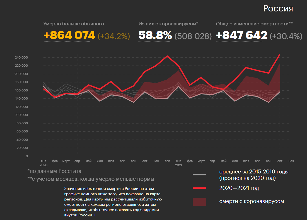Click the Россия title heading
Viewport: 307px width, 220px height.
point(278,8)
